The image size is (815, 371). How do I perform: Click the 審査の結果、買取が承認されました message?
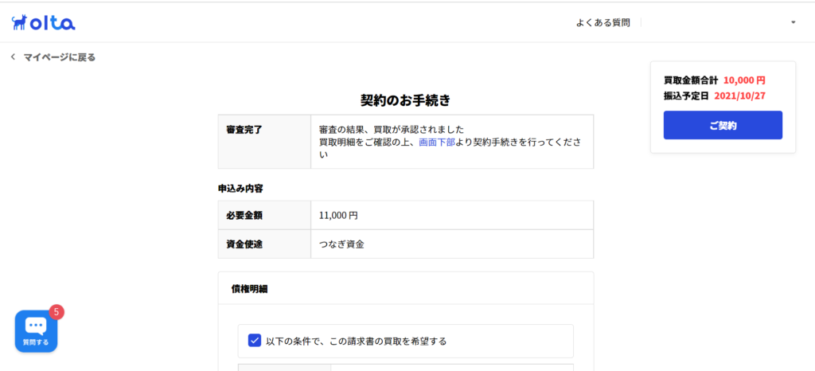391,129
